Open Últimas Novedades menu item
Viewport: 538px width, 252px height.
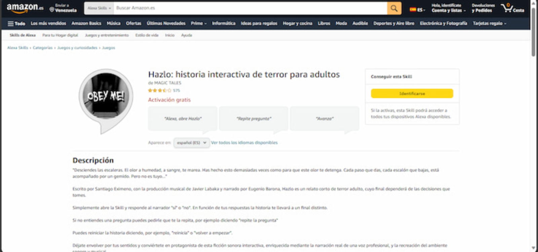point(166,23)
